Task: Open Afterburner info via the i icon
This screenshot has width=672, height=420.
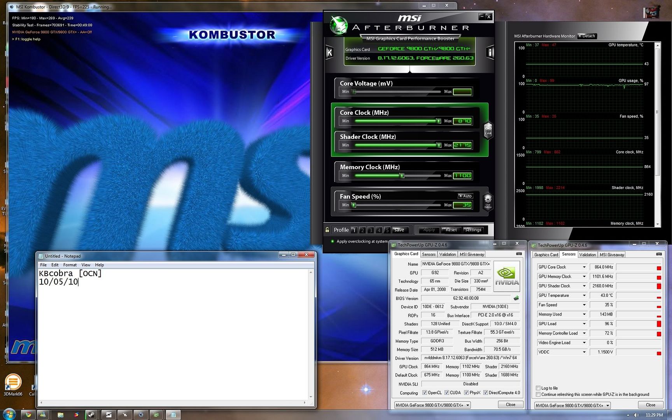Action: [x=490, y=52]
